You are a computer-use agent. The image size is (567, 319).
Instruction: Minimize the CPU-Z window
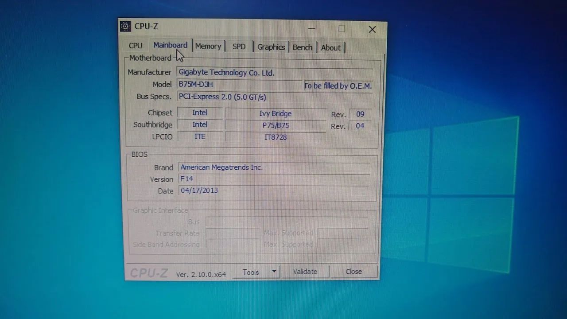pos(312,29)
